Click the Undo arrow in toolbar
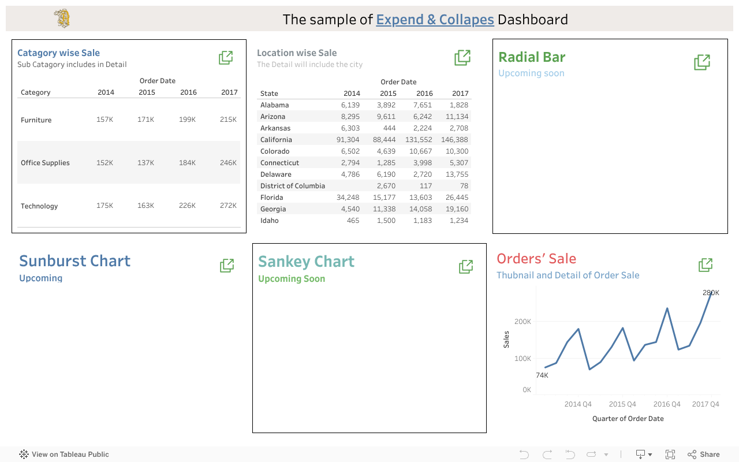 [524, 454]
